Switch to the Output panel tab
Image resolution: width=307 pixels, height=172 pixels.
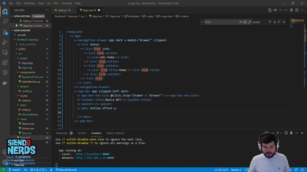pos(82,133)
